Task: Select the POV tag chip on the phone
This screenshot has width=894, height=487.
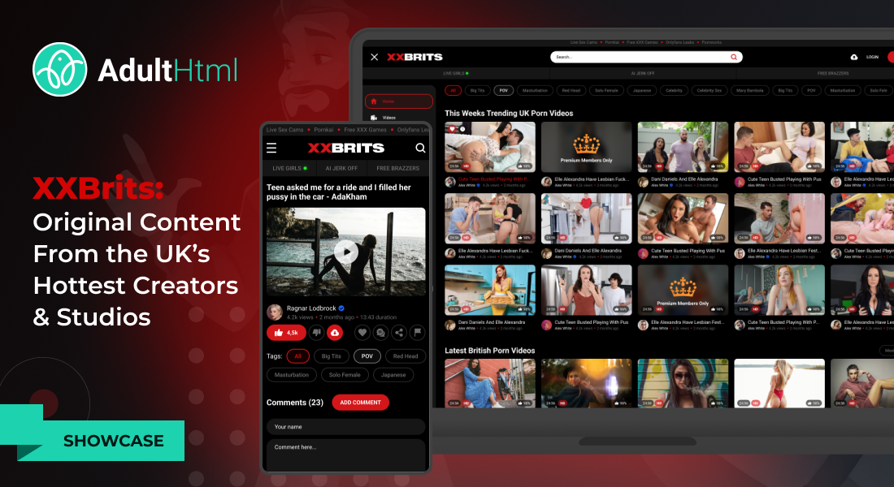Action: pyautogui.click(x=367, y=356)
